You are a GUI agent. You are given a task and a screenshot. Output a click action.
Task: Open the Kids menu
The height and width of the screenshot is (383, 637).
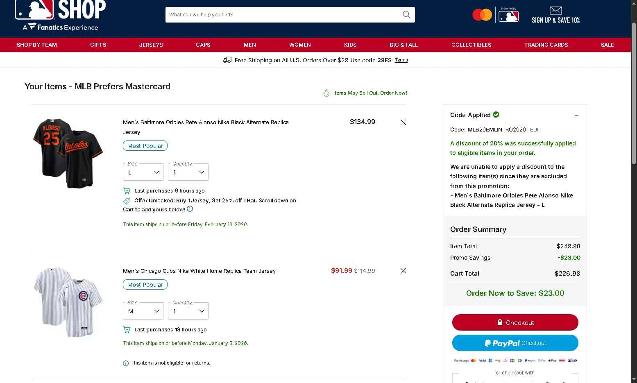(x=350, y=45)
